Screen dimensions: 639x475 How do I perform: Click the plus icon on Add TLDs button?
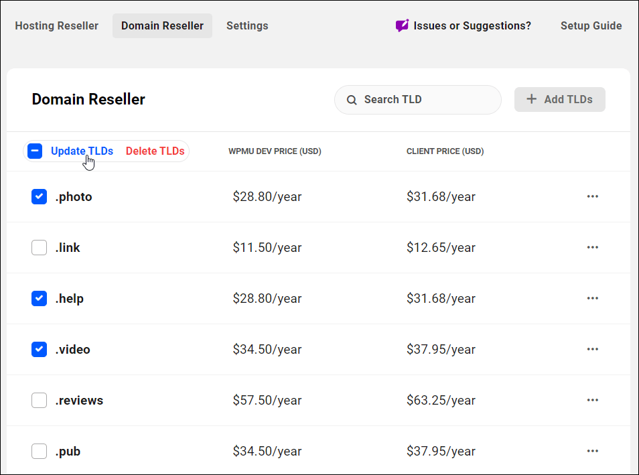point(531,99)
